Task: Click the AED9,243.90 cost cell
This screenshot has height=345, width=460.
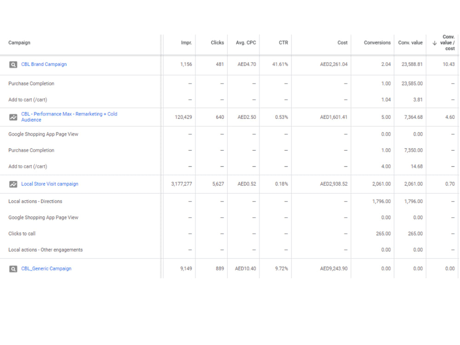Action: 334,269
